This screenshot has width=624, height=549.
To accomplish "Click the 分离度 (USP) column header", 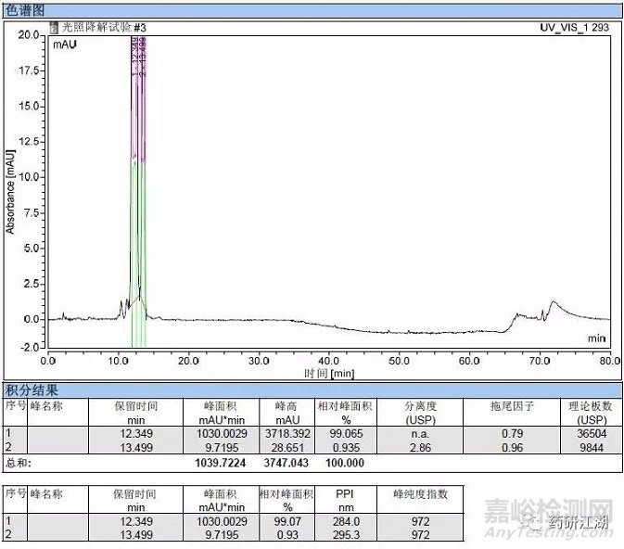I will (x=420, y=412).
